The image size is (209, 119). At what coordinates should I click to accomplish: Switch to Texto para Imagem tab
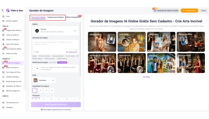tap(38, 17)
